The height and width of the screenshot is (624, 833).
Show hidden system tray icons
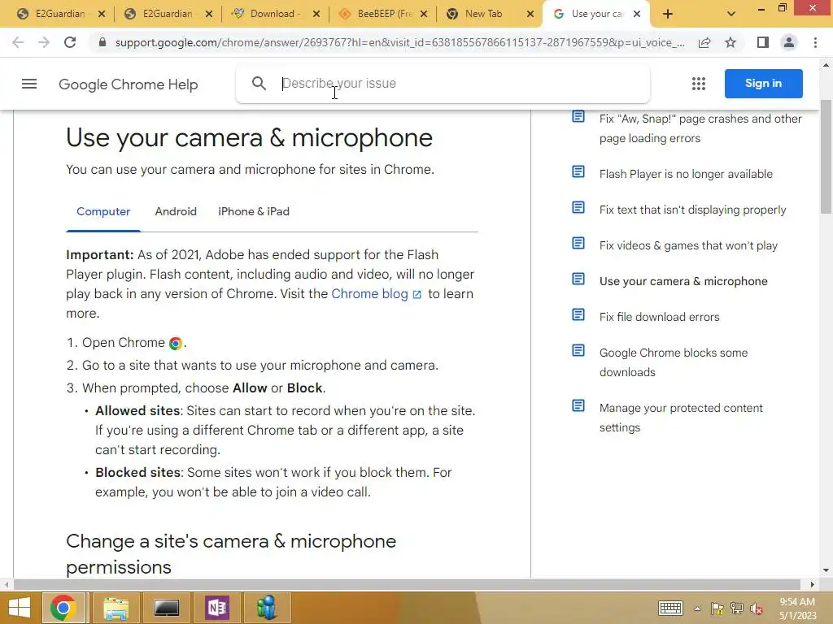point(697,609)
